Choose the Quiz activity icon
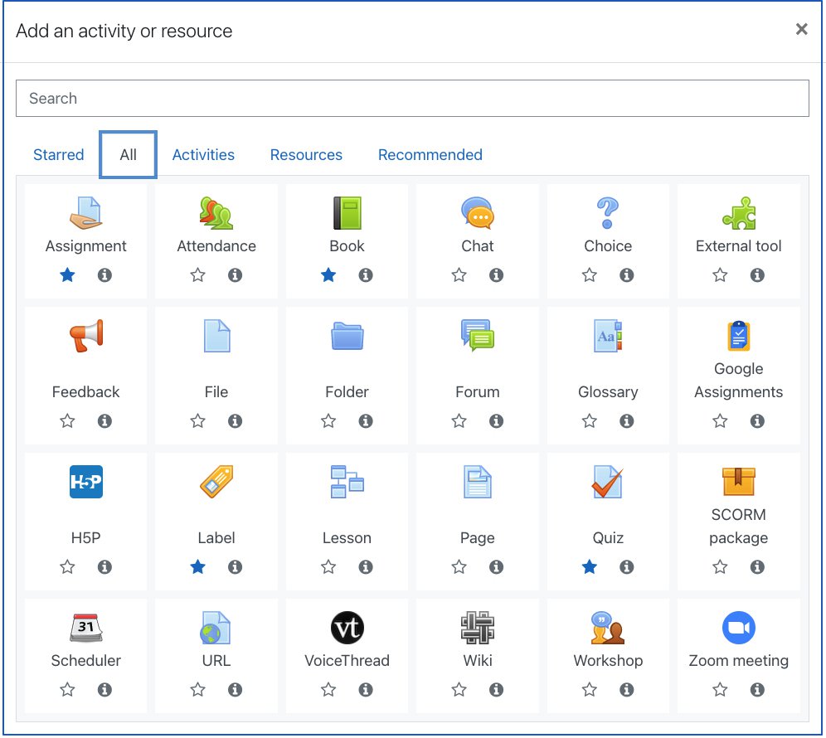The image size is (826, 738). point(607,482)
